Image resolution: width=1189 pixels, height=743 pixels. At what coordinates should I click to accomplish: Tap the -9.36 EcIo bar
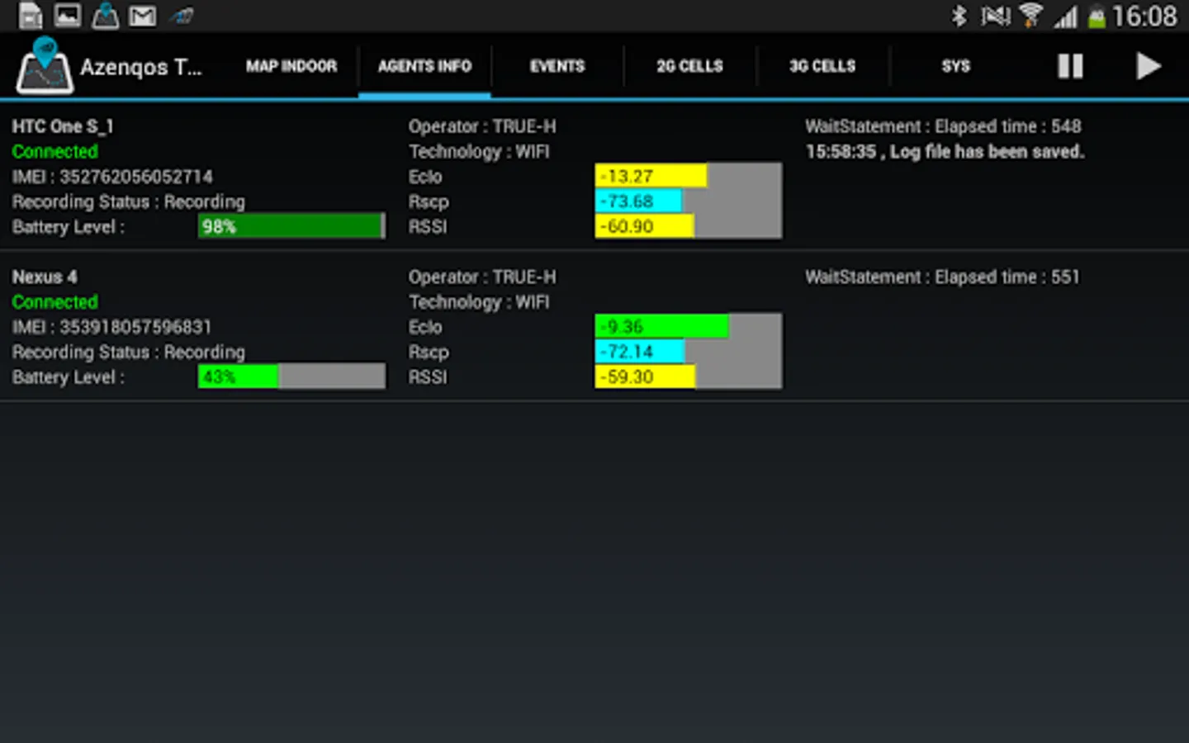(x=688, y=326)
